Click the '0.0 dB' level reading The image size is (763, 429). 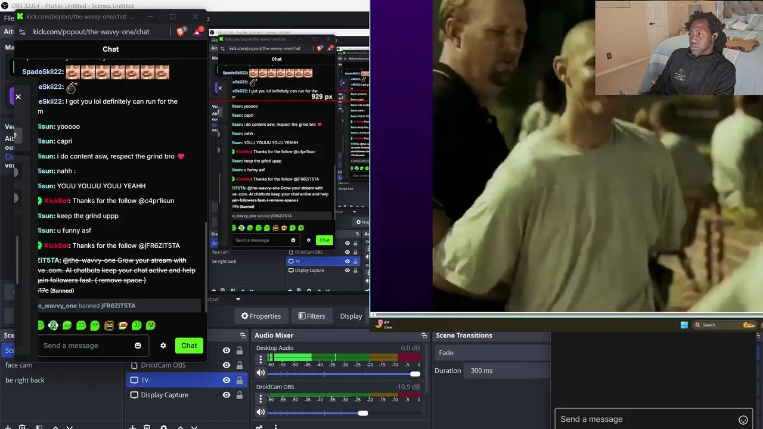(410, 348)
